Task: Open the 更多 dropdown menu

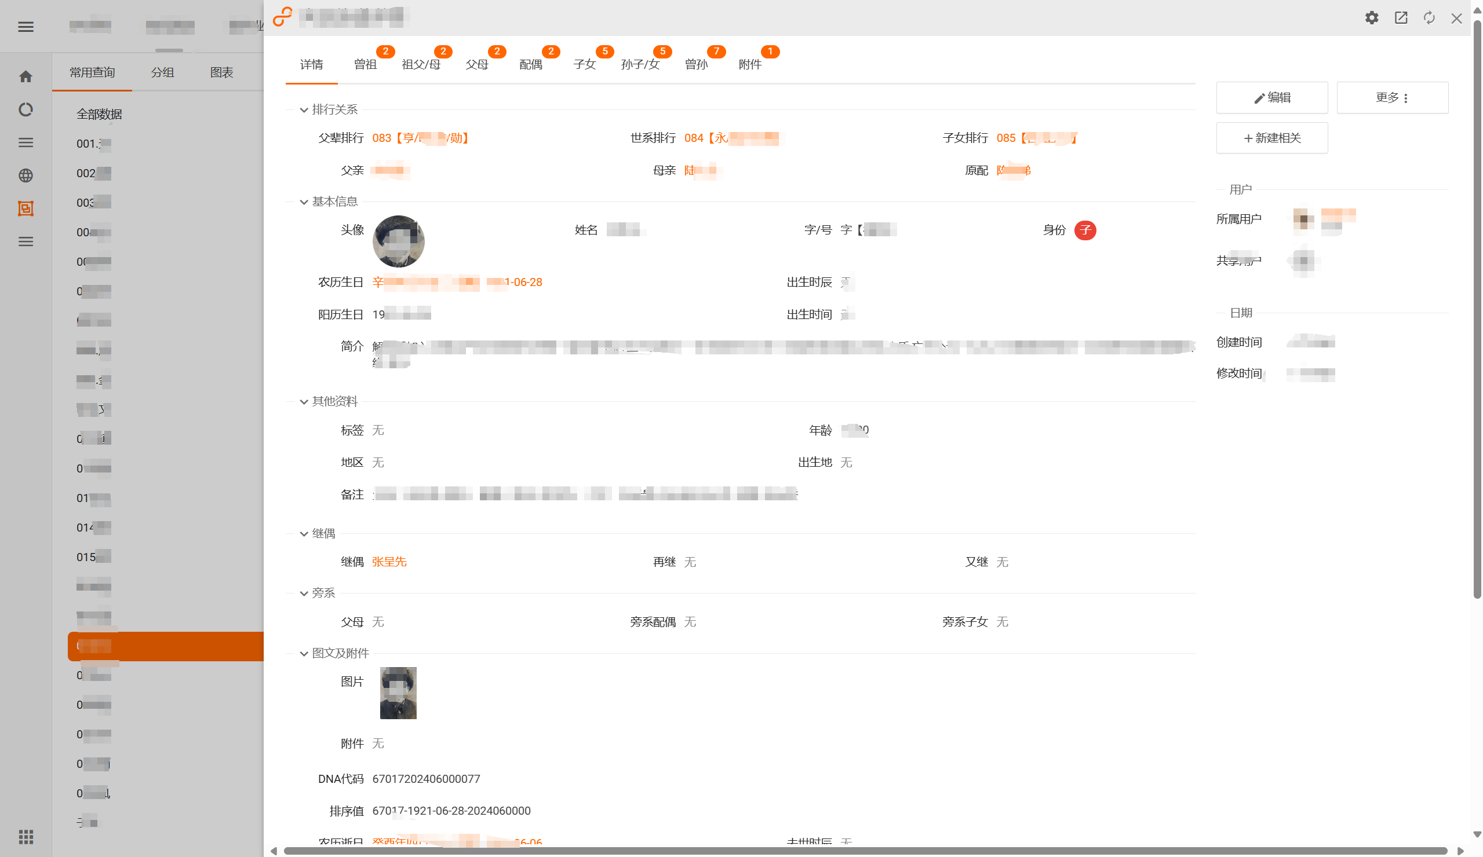Action: pyautogui.click(x=1392, y=98)
